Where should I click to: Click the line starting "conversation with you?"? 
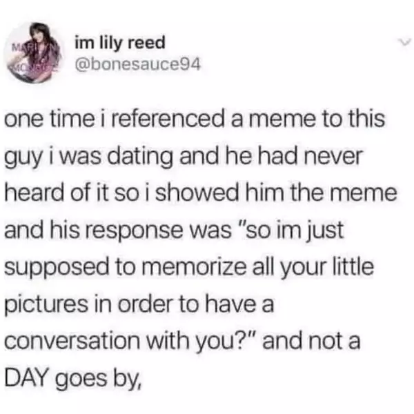coord(182,341)
